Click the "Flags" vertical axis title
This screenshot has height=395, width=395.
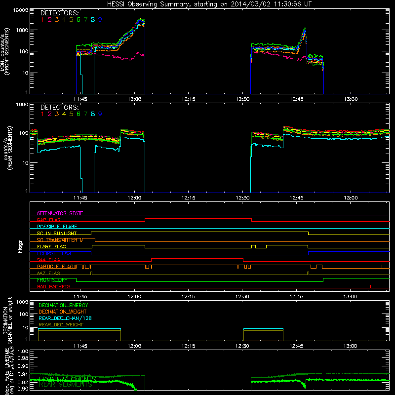pyautogui.click(x=20, y=246)
